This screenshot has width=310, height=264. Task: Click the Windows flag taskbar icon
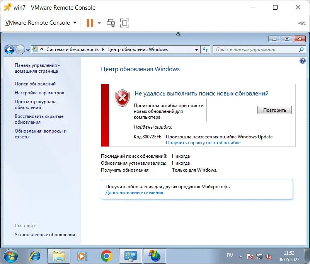click(x=154, y=256)
